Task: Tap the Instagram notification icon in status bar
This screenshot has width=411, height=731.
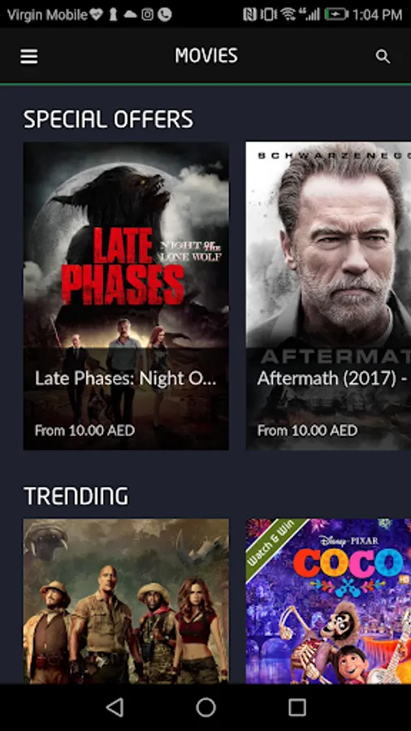Action: coord(147,15)
